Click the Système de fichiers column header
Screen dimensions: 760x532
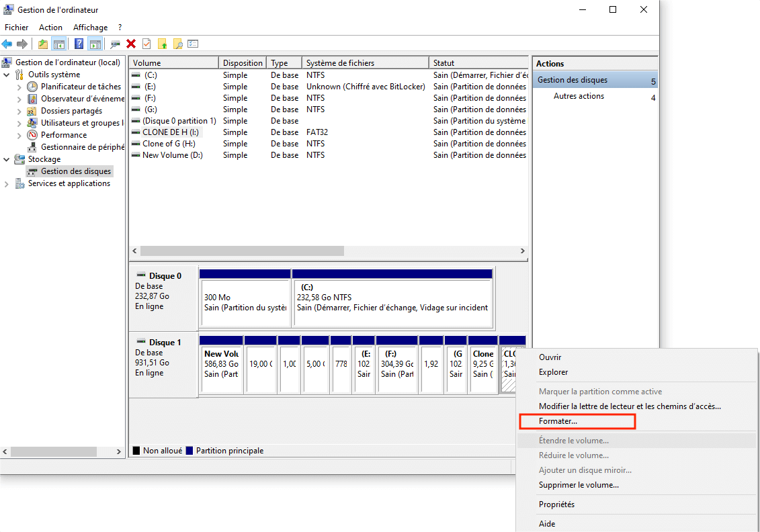(x=340, y=63)
